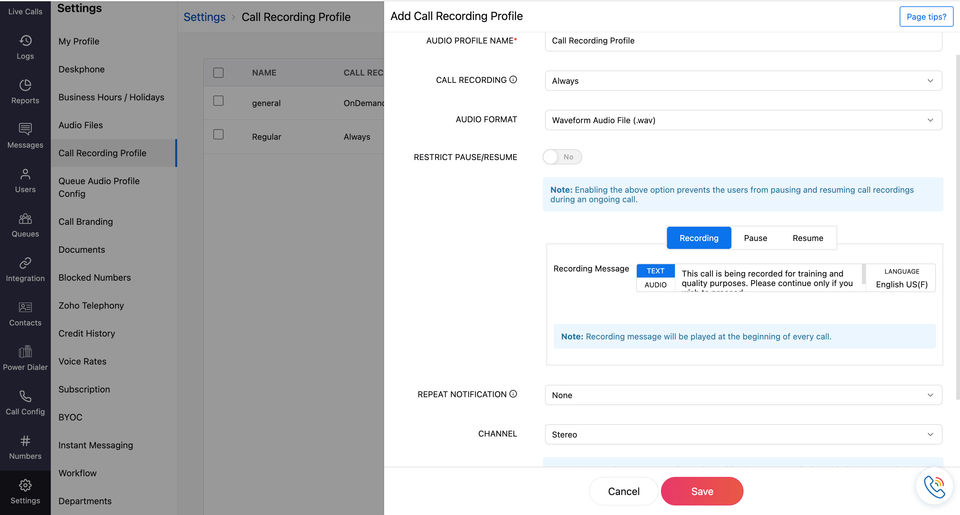Click Call Recording info icon
Screen dimensions: 960x515
(x=513, y=80)
